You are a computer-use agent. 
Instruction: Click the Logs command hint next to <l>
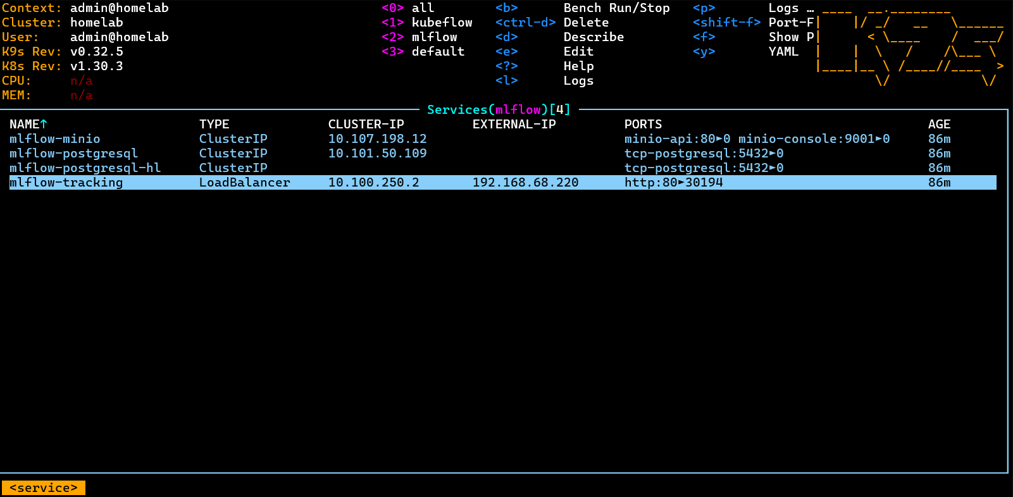point(579,80)
